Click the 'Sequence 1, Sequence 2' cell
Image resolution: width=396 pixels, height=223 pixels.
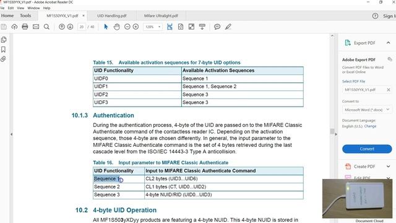(x=243, y=87)
